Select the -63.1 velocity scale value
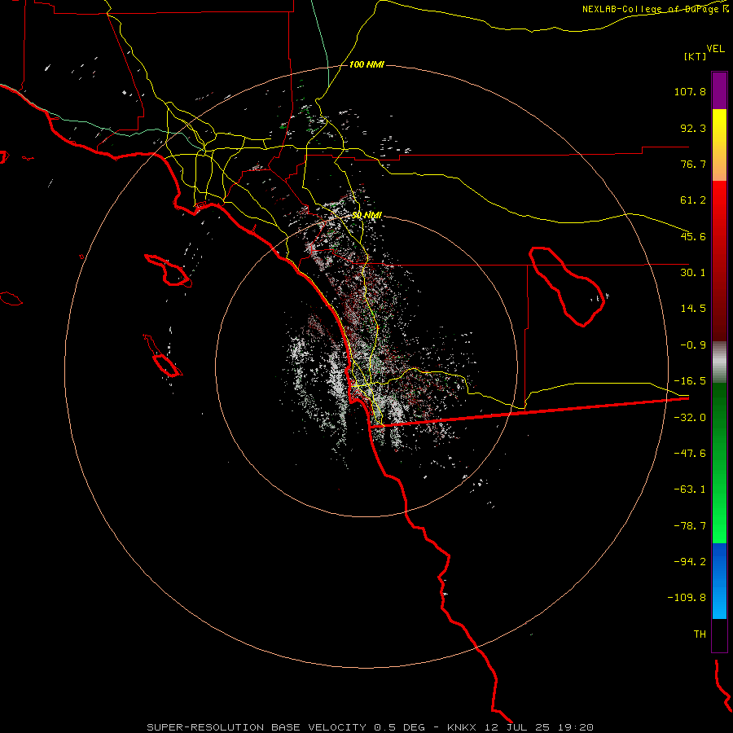 pyautogui.click(x=690, y=489)
